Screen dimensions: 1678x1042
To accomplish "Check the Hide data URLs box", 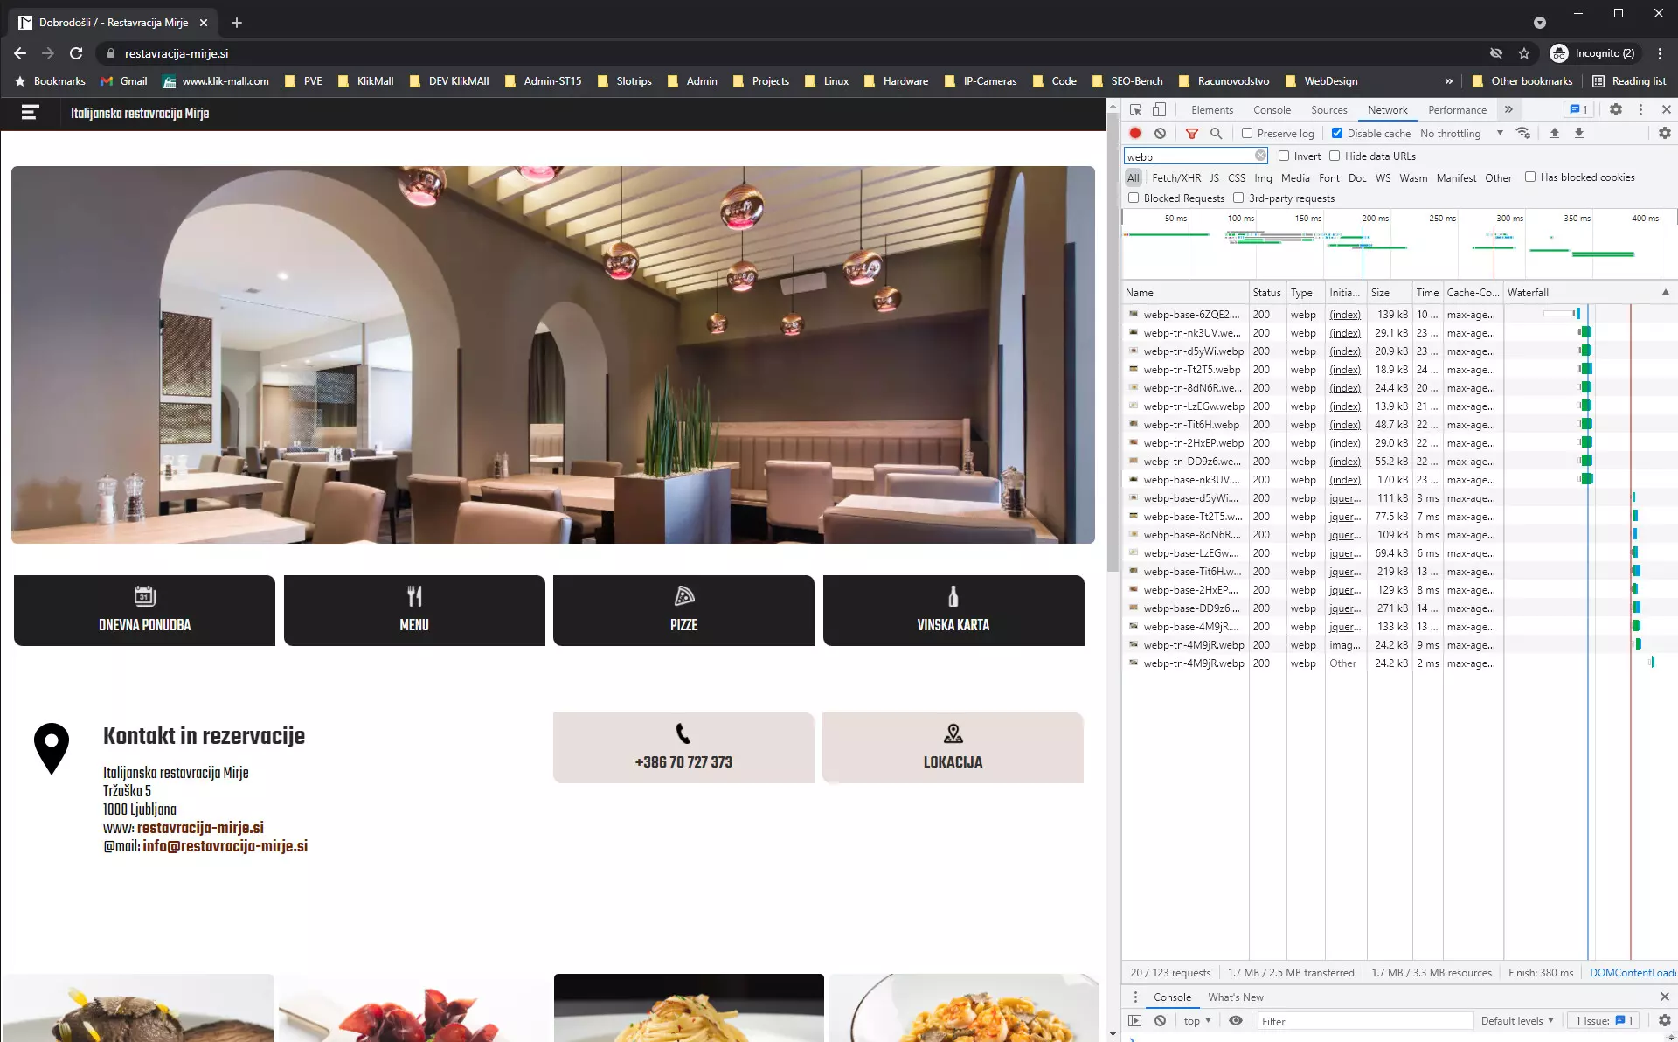I will pyautogui.click(x=1335, y=156).
